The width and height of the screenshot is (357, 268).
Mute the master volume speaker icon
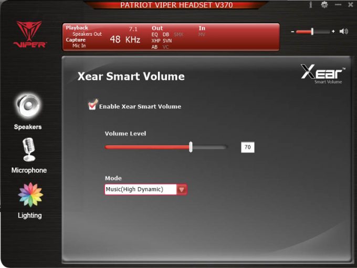point(343,31)
